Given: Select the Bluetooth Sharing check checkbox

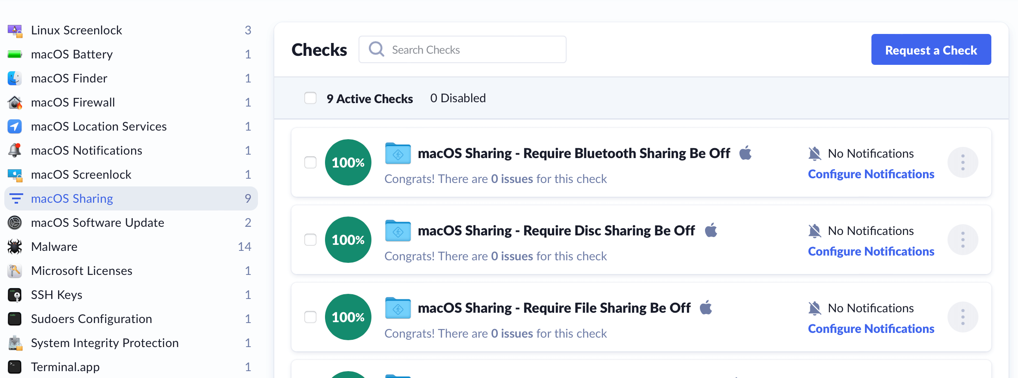Looking at the screenshot, I should [x=310, y=162].
